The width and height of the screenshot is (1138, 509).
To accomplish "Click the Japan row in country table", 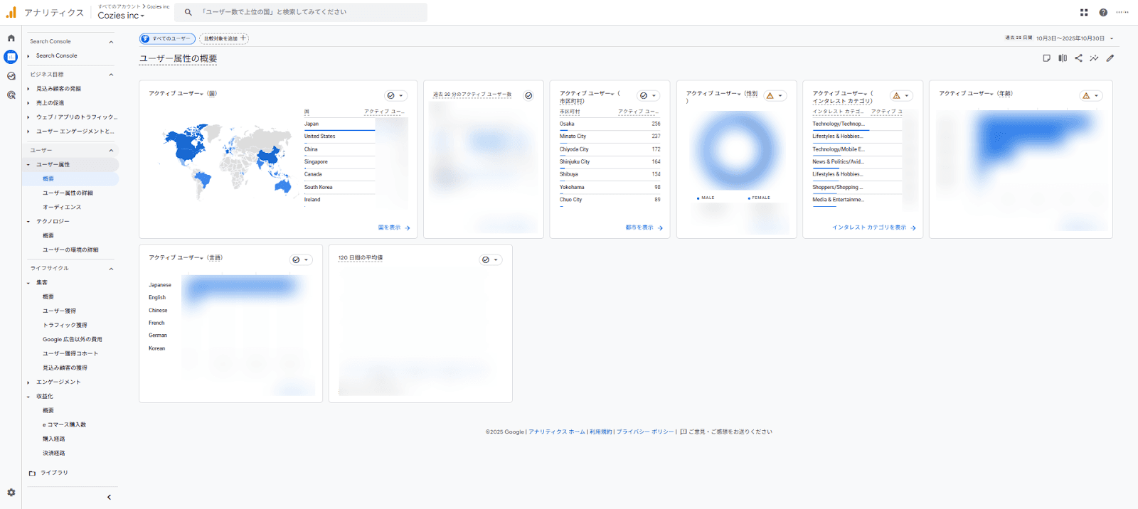I will [355, 124].
